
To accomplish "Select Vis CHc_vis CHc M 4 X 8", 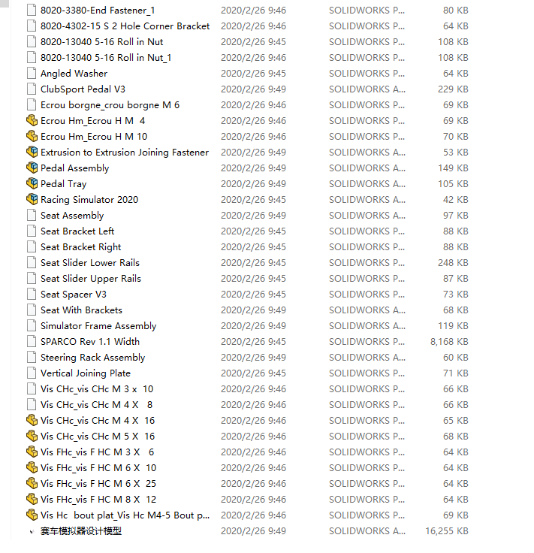I will coord(97,405).
